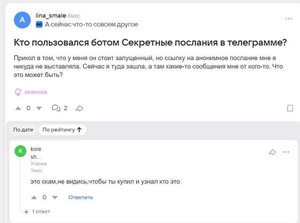Open the kore username link
This screenshot has width=300, height=223.
pos(36,149)
